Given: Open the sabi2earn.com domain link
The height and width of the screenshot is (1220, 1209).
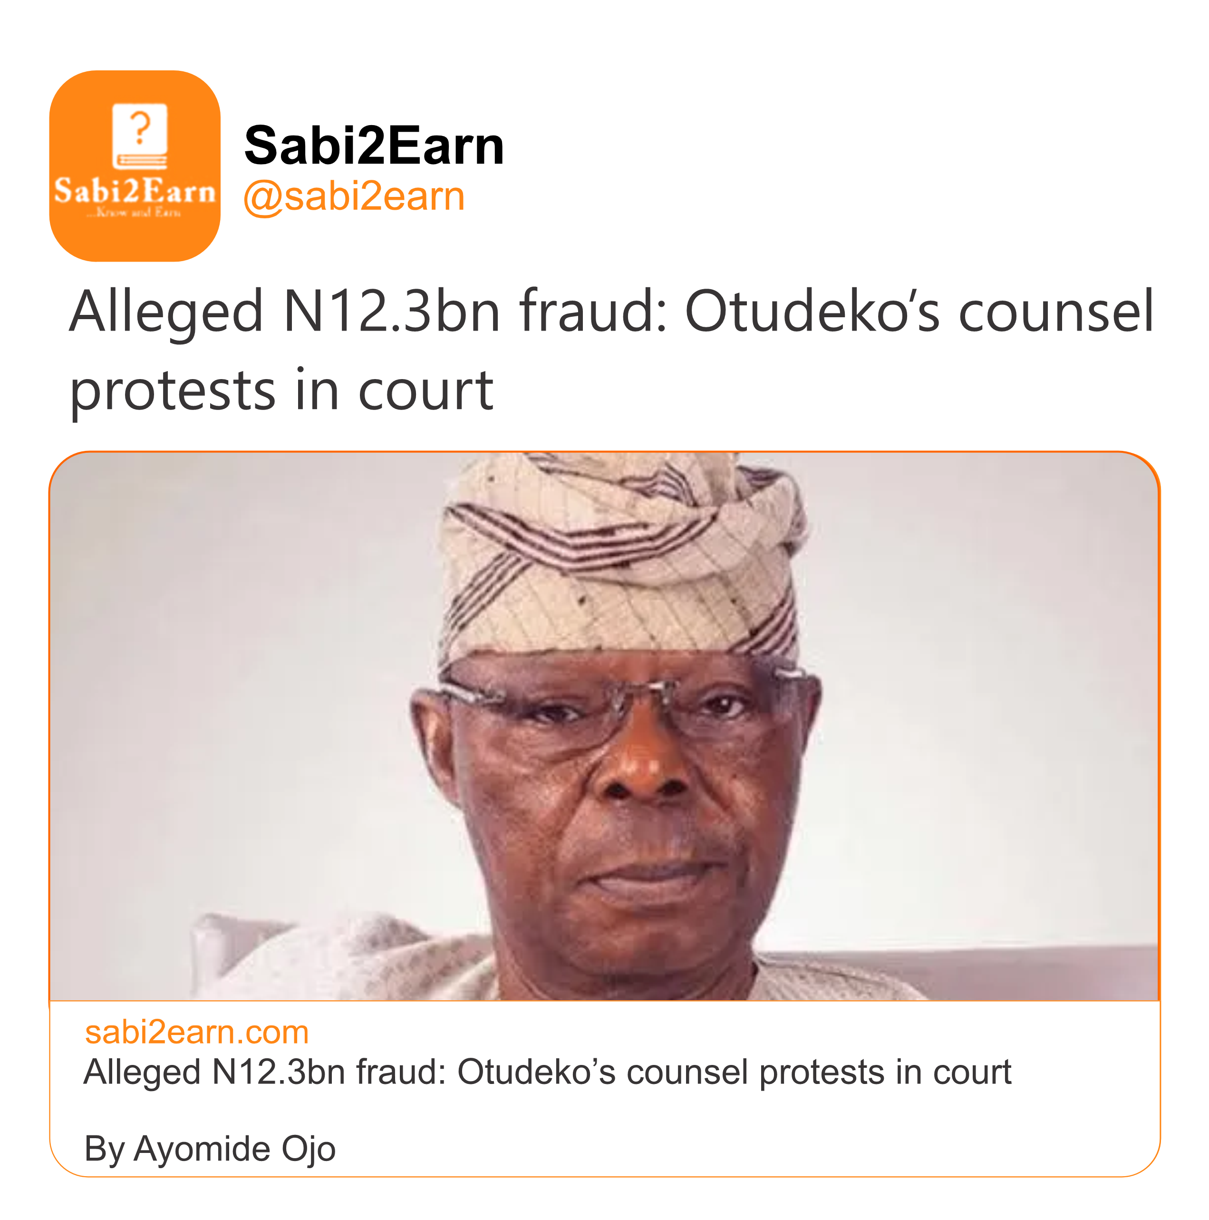Looking at the screenshot, I should (197, 1032).
